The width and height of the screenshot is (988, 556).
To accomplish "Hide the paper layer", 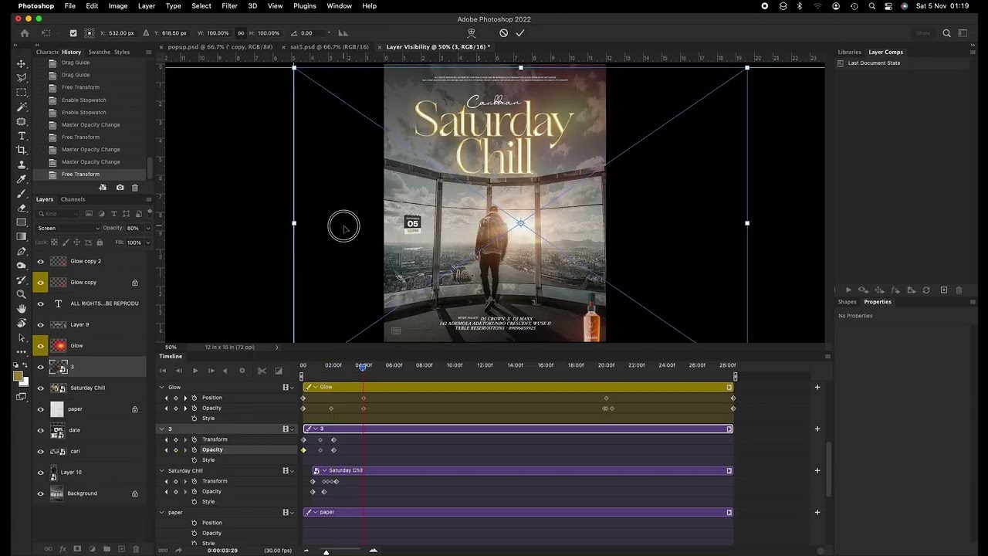I will 40,409.
